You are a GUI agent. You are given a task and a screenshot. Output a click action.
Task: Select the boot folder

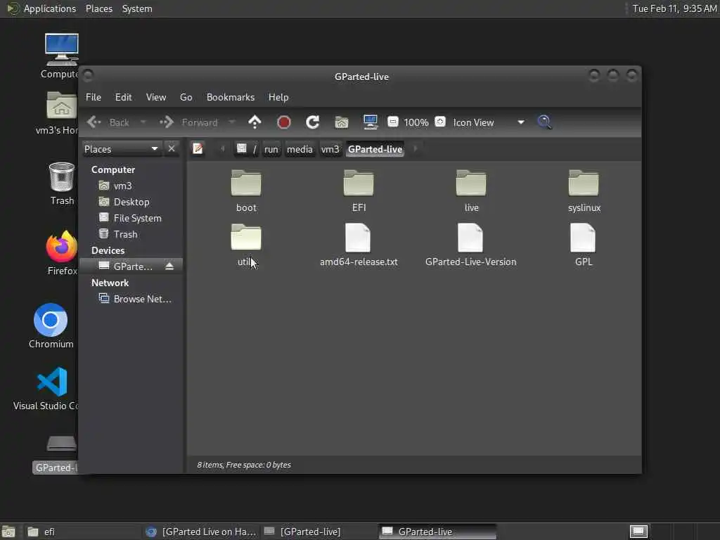(246, 191)
